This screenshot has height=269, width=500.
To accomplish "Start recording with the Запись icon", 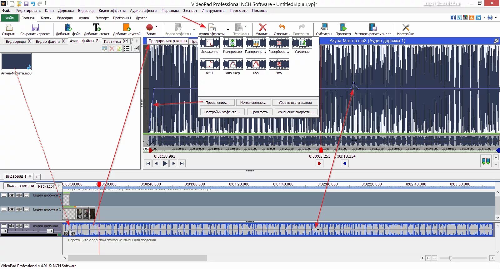I will coord(150,28).
